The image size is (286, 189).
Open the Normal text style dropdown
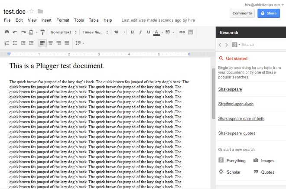click(x=64, y=32)
